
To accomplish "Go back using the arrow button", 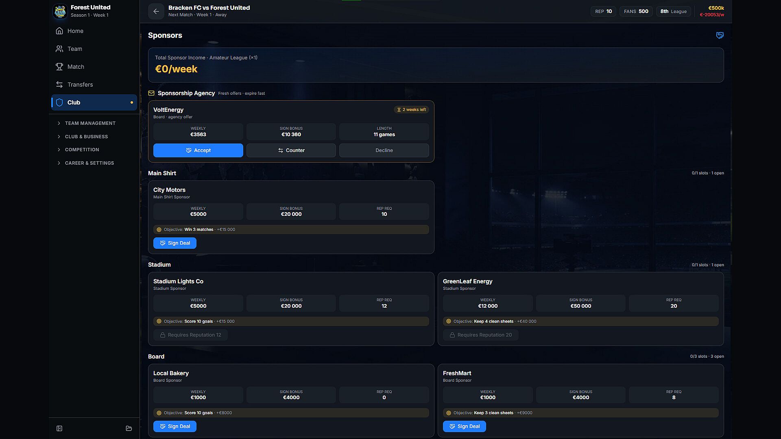I will 156,11.
